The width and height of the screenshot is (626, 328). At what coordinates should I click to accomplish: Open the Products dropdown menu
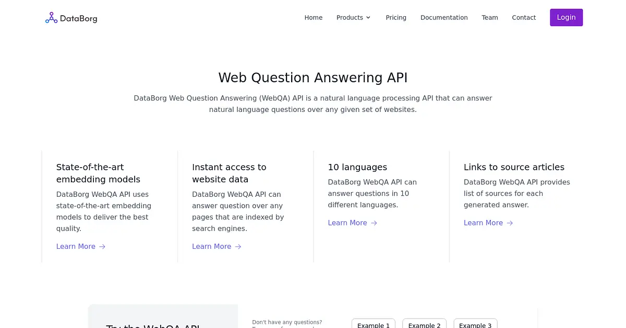(x=353, y=18)
